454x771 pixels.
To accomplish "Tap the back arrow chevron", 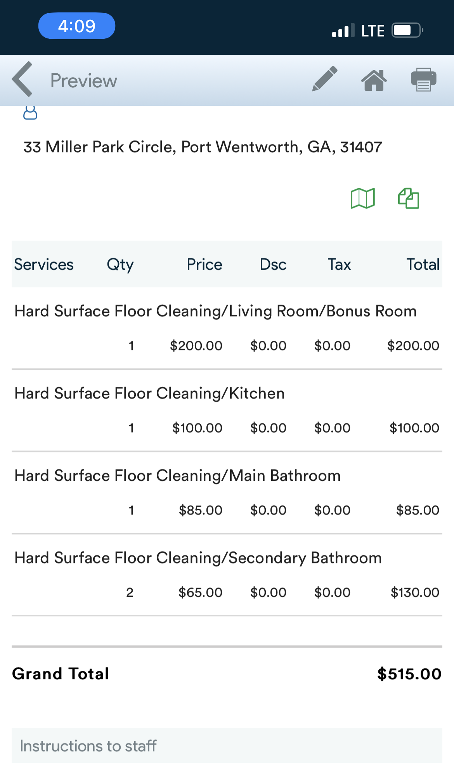I will point(23,79).
